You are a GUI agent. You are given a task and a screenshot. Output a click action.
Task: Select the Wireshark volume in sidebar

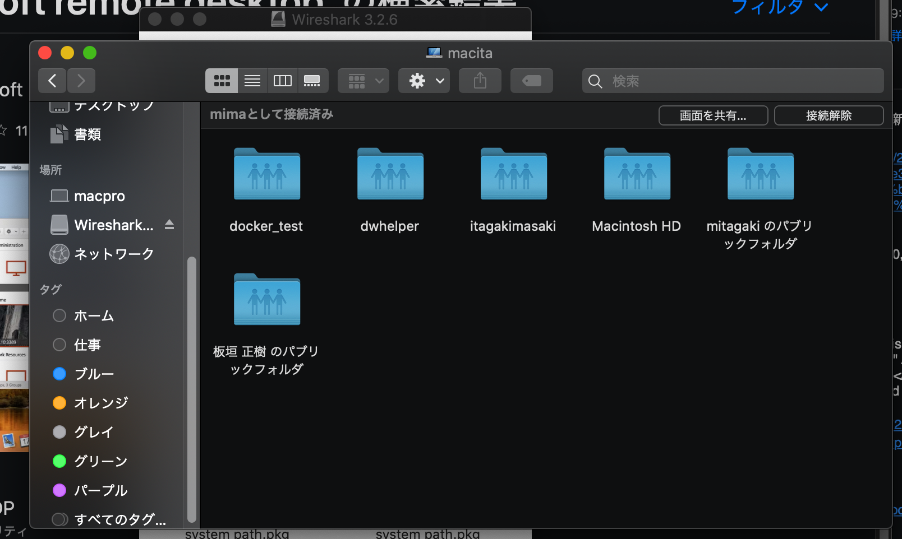[x=107, y=225]
